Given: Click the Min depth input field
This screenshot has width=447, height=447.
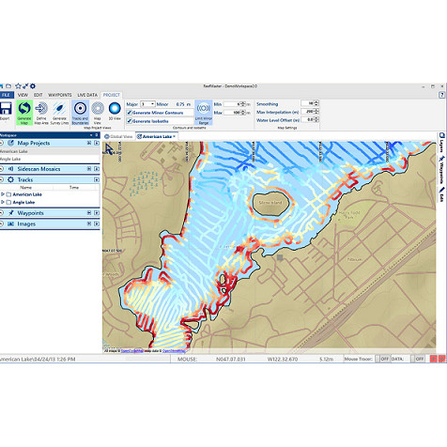Looking at the screenshot, I should [x=232, y=104].
